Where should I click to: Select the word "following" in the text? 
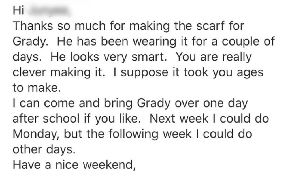(133, 134)
